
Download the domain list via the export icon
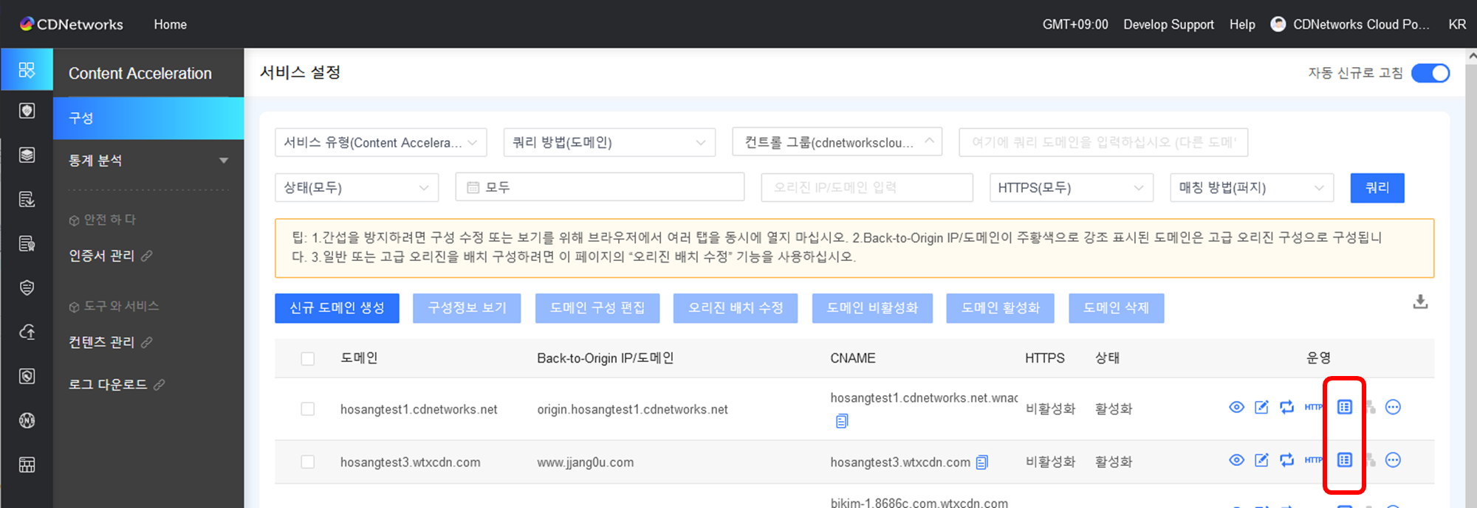click(x=1420, y=302)
